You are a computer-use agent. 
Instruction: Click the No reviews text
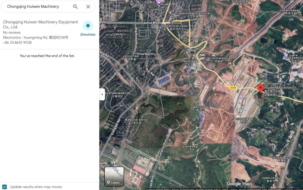[12, 32]
